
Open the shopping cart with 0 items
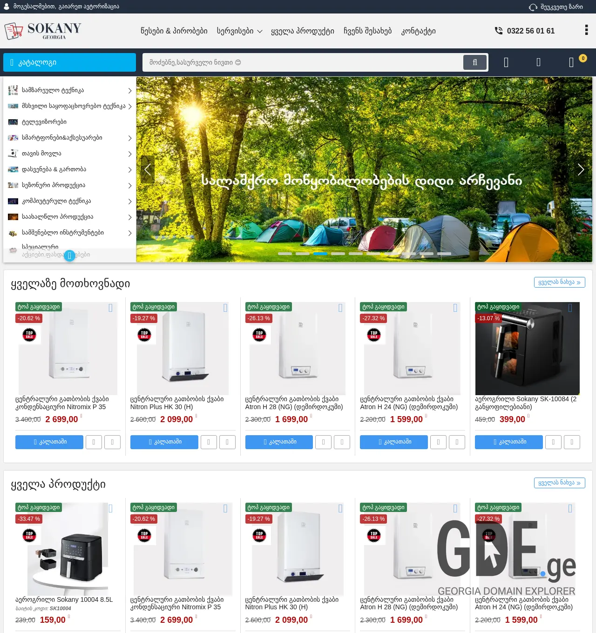(x=571, y=62)
